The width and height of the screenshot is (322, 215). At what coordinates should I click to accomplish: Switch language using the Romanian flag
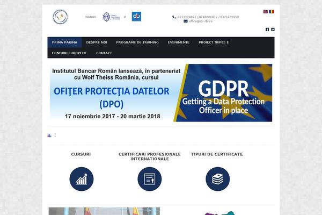[272, 12]
